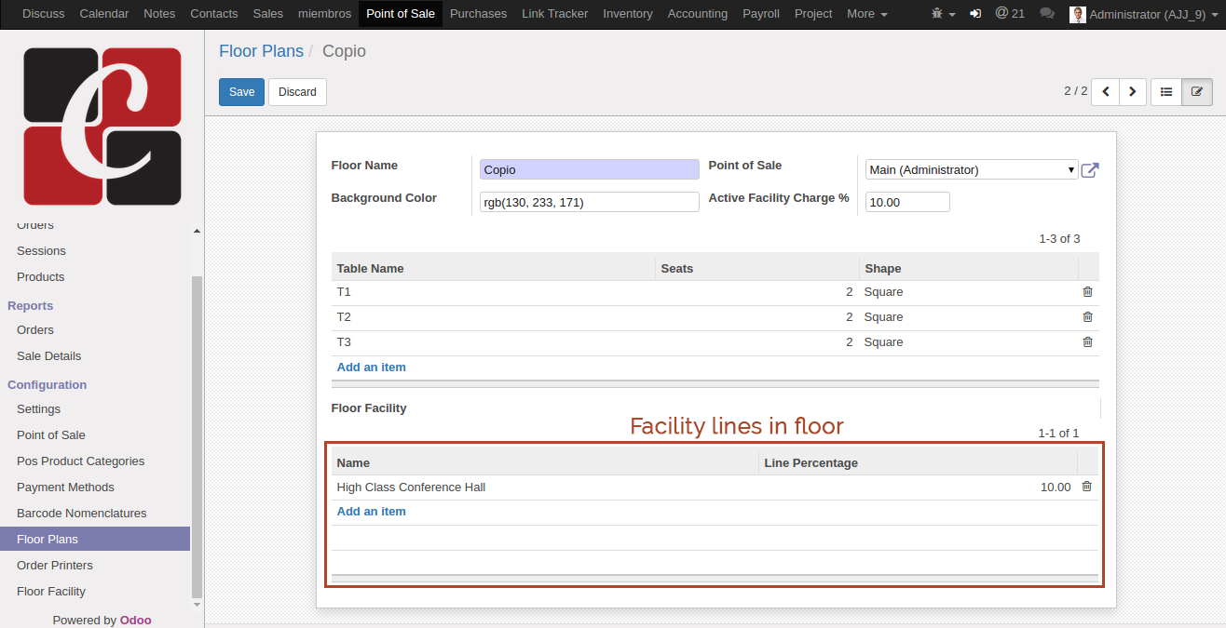This screenshot has width=1226, height=628.
Task: Open the debug bug icon menu
Action: click(943, 14)
